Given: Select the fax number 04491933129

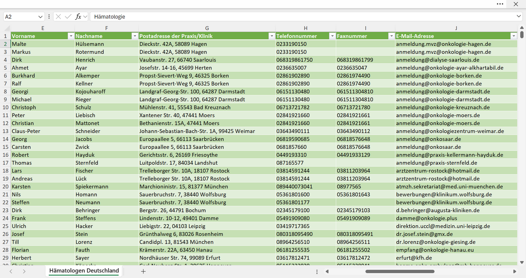Looking at the screenshot, I should 366,155.
